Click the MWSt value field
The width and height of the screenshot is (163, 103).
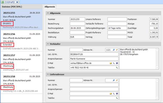point(154,33)
